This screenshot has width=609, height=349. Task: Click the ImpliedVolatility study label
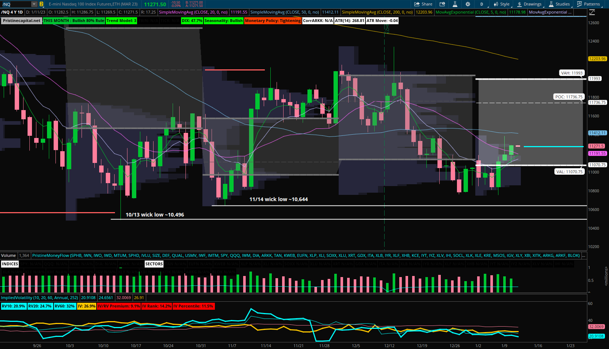coord(39,298)
